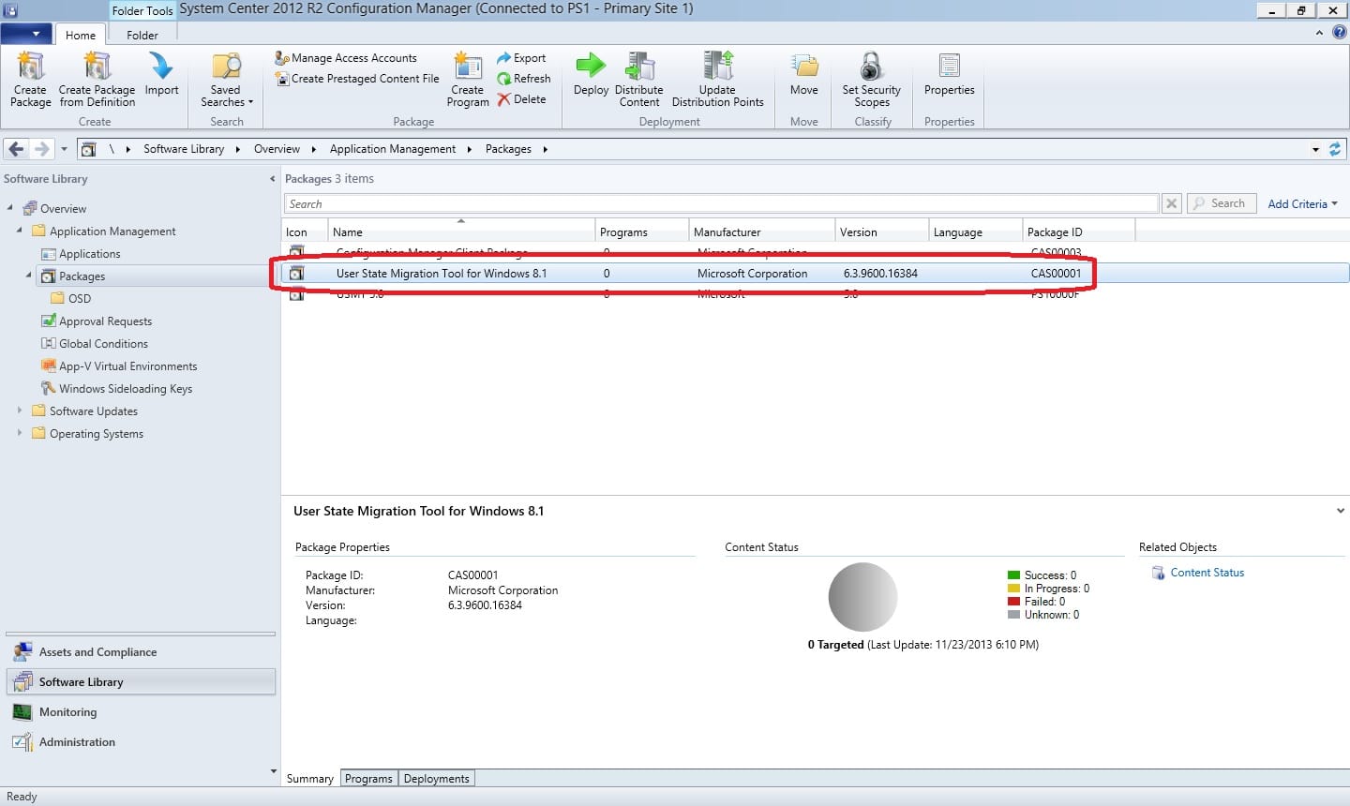Viewport: 1350px width, 806px height.
Task: Refresh the package list via the ribbon
Action: click(525, 79)
